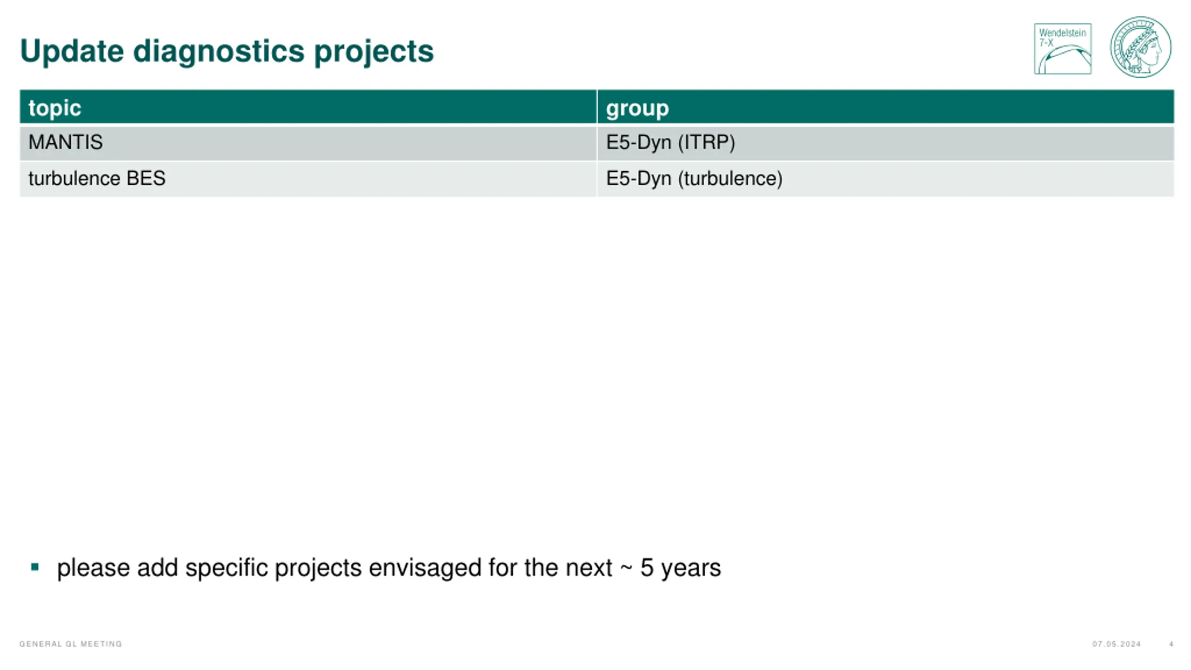Select the topic column header
This screenshot has width=1191, height=670.
308,107
